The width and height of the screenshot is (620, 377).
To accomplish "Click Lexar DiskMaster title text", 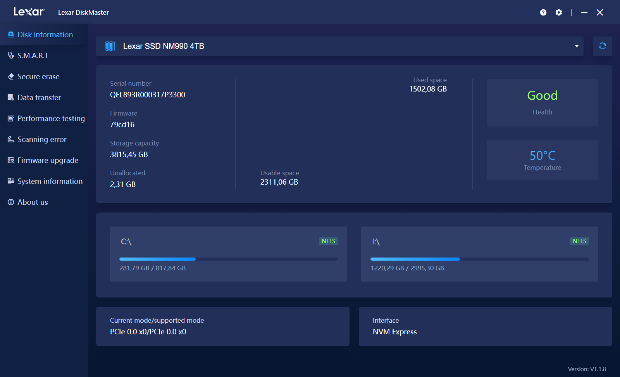I will (83, 12).
